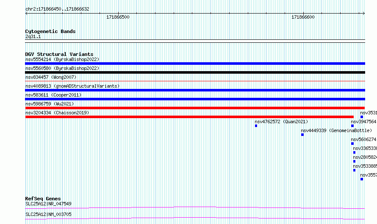Select the blue square under nsv2805824
377x224 pixels.
tap(355, 161)
